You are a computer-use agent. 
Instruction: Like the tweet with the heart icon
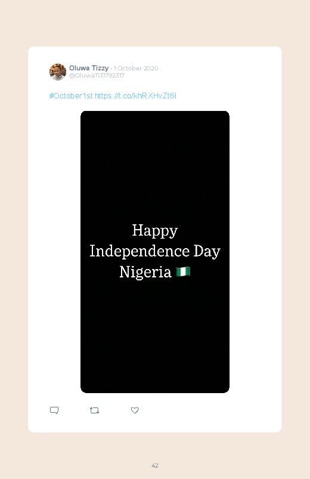(x=135, y=410)
